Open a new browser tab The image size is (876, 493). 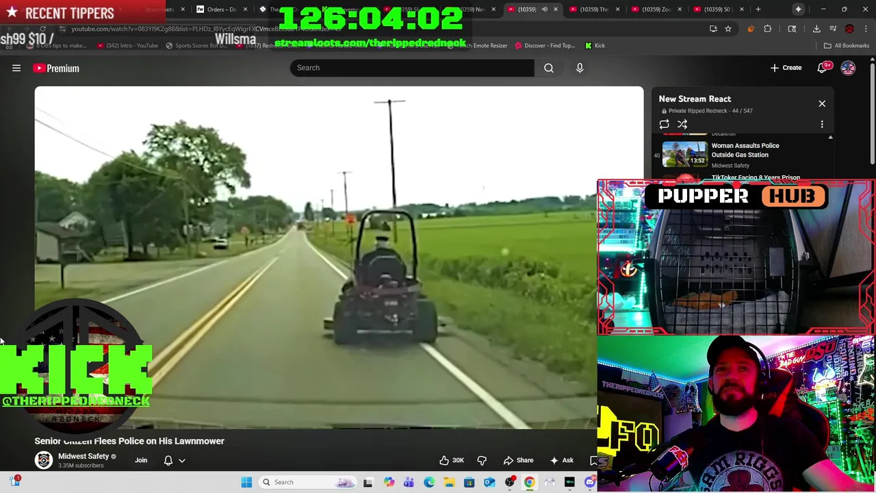click(x=758, y=10)
